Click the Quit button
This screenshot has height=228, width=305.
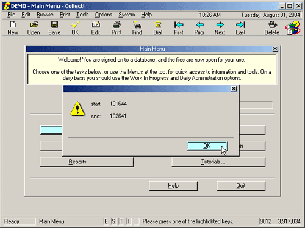(241, 186)
